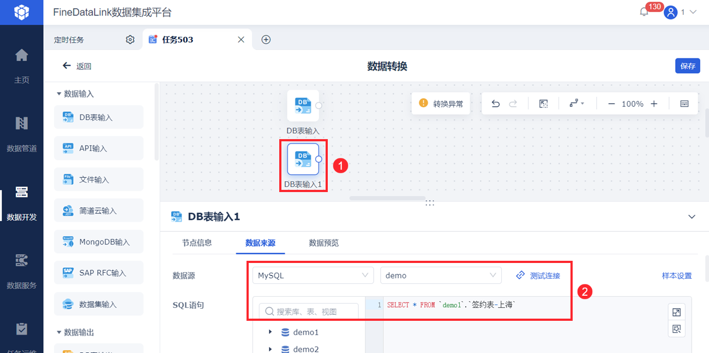
Task: Zoom in with the plus icon
Action: click(x=654, y=104)
